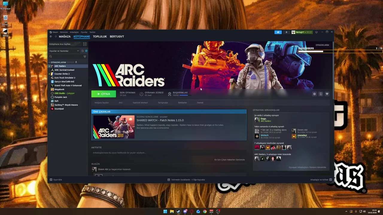
Task: Open the Görünüm menu
Action: click(x=64, y=32)
